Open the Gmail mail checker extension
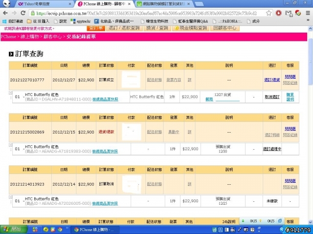 point(289,13)
